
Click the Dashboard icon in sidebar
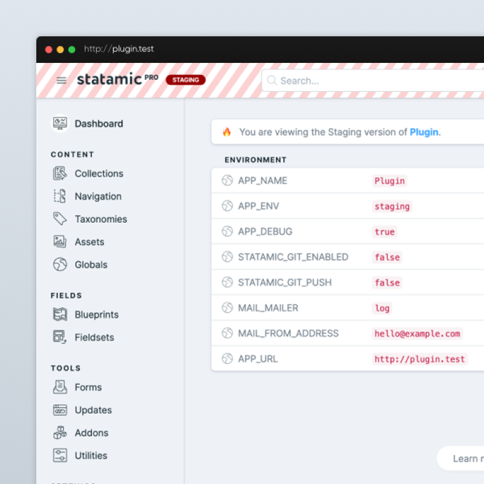point(60,123)
